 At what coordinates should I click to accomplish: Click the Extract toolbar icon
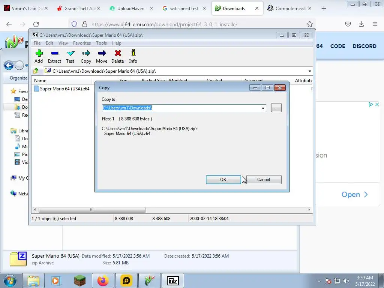[54, 56]
